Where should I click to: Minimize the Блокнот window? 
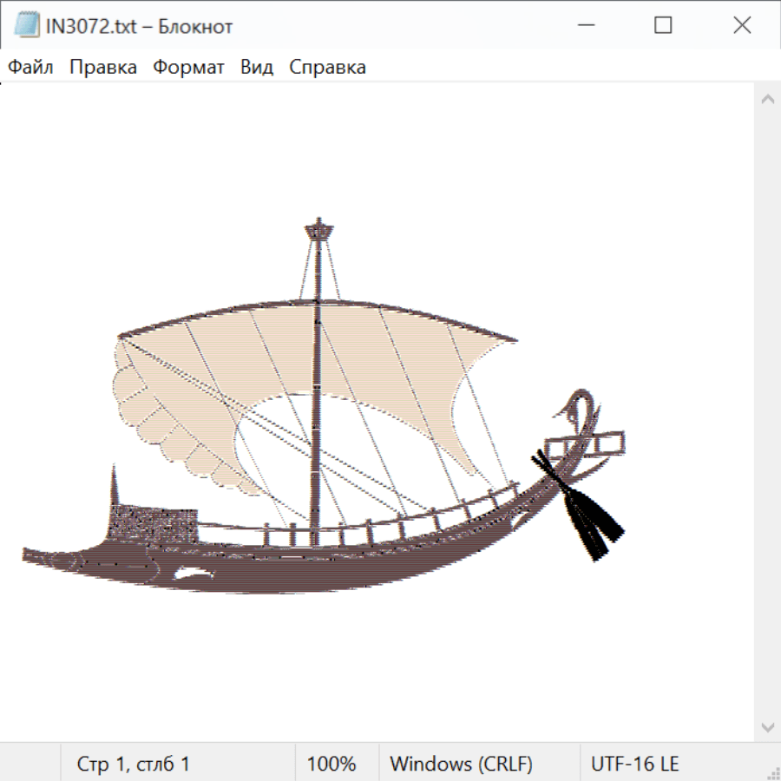click(587, 26)
